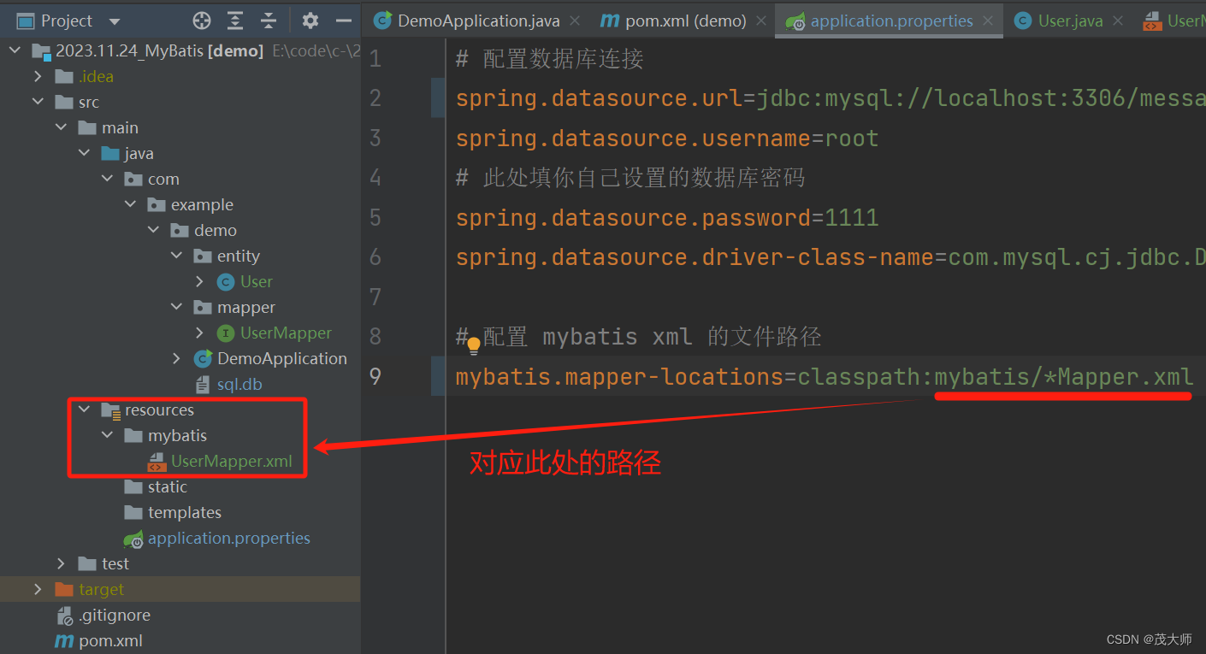Click the Maven icon on pom.xml tab
The height and width of the screenshot is (654, 1206).
click(609, 20)
